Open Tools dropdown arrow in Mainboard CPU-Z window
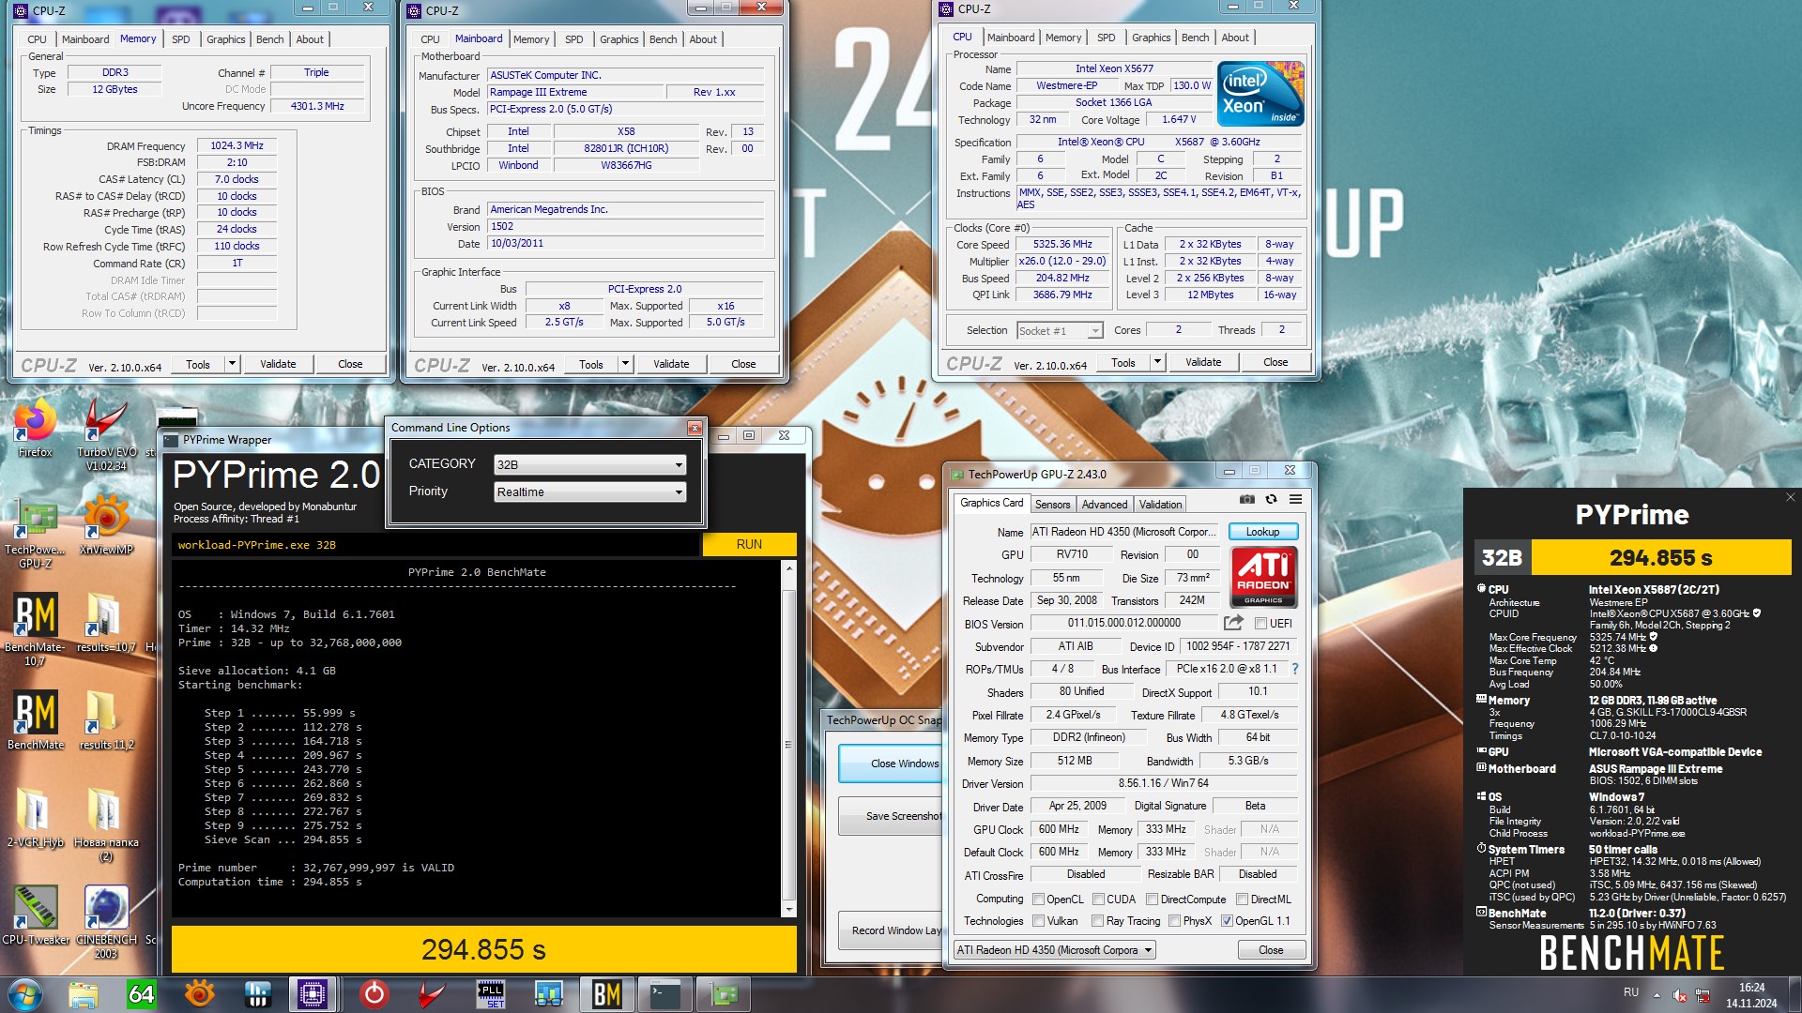This screenshot has height=1013, width=1802. tap(625, 364)
